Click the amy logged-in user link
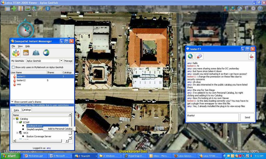 (x=49, y=148)
